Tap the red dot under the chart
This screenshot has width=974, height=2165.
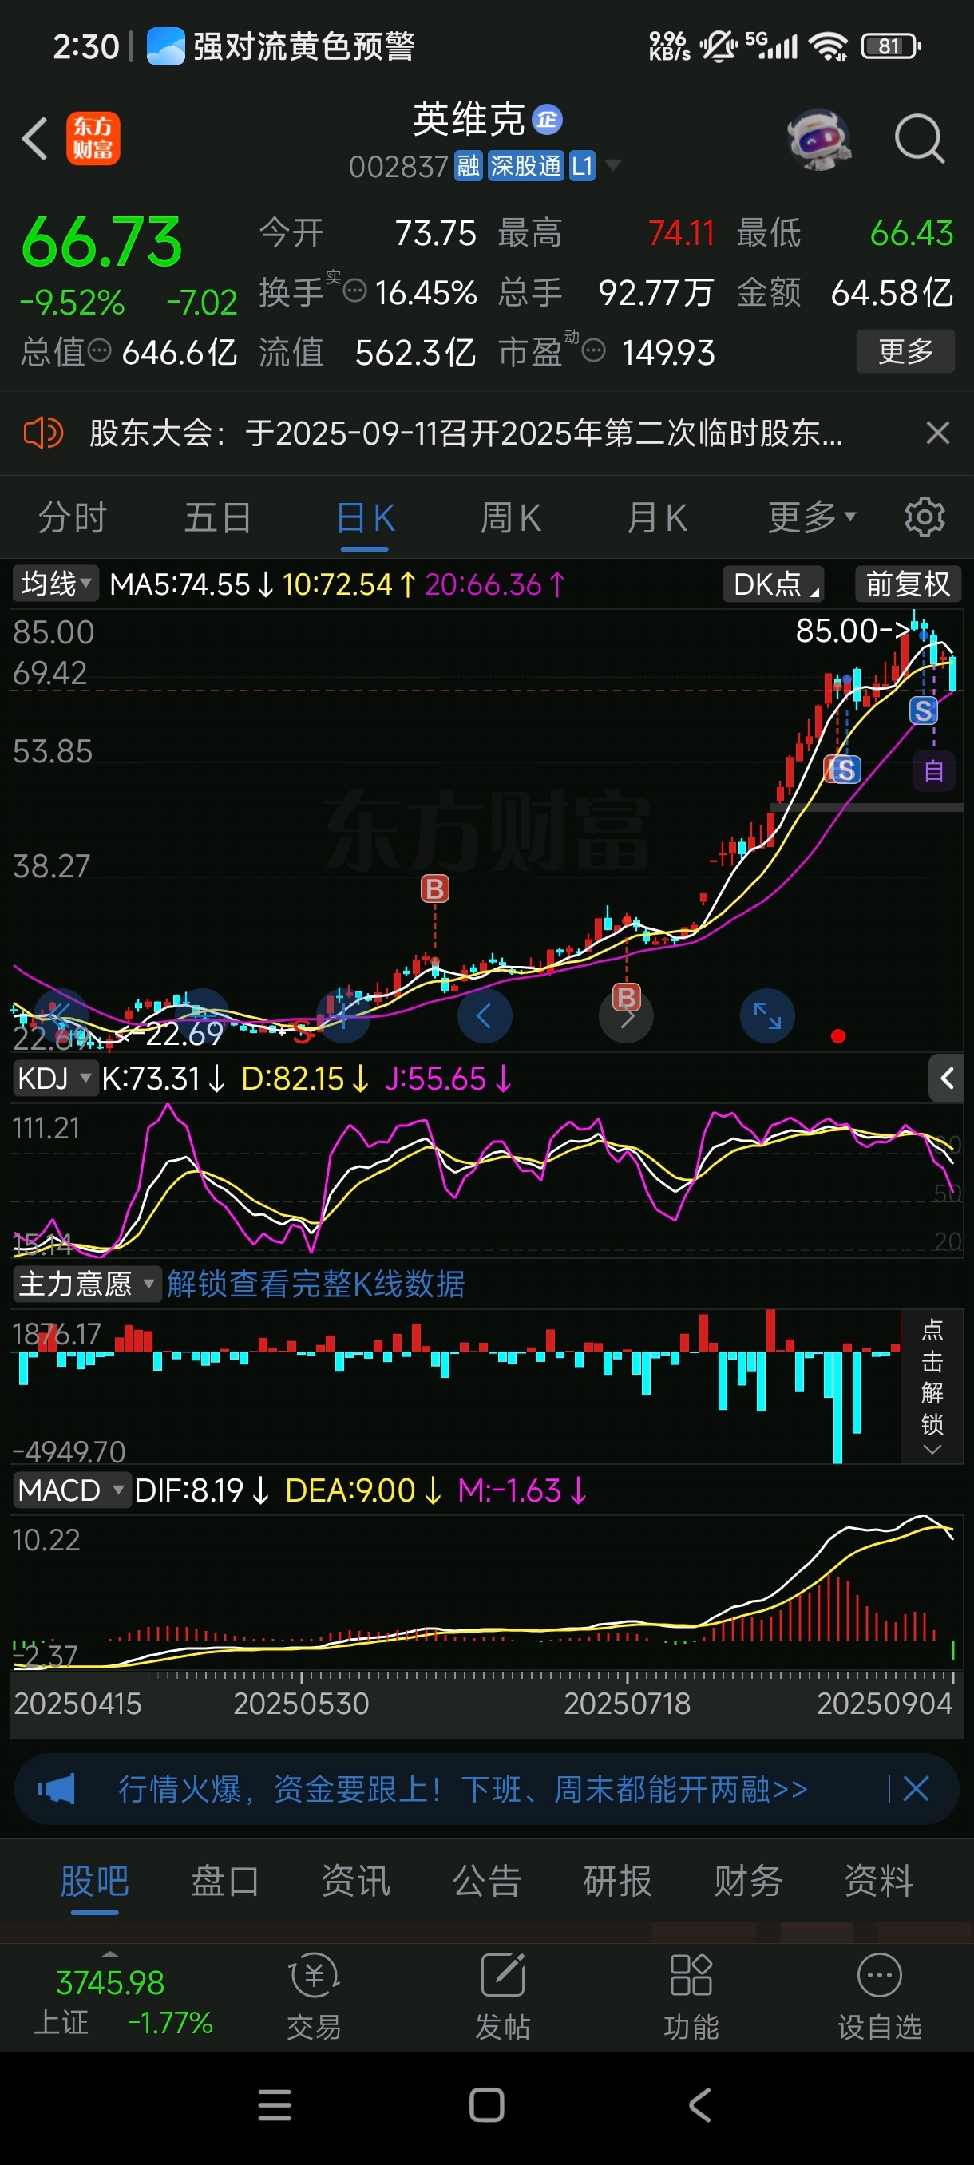(x=837, y=1036)
